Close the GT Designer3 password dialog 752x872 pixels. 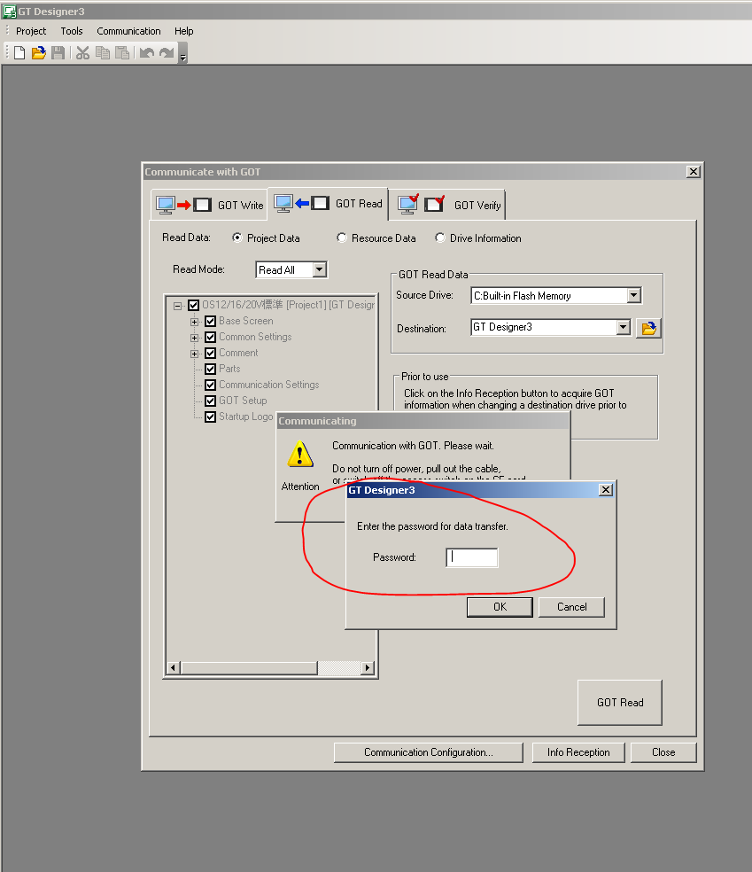click(x=606, y=489)
